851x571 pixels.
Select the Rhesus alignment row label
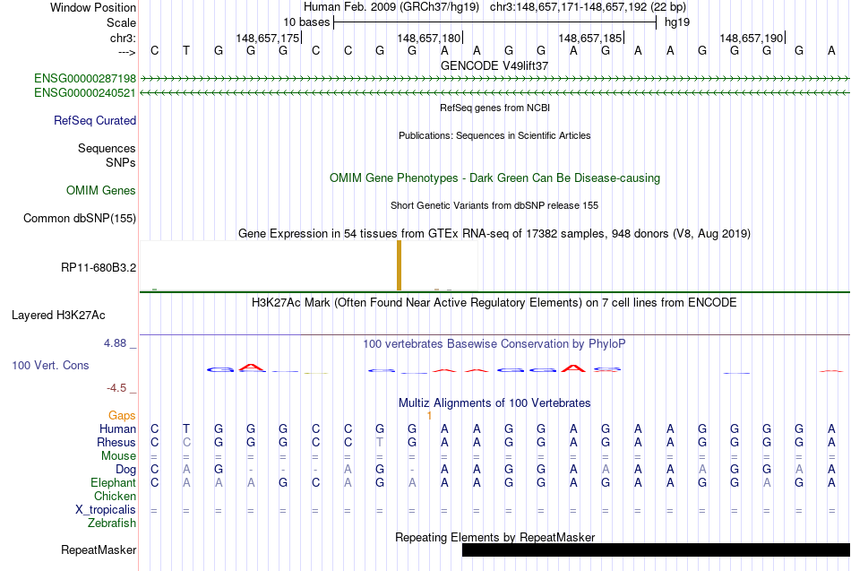tap(116, 443)
